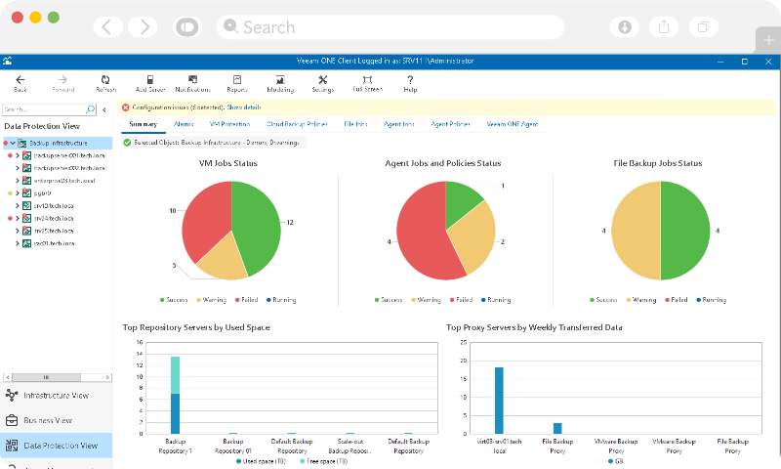Click the inventory tree search field
The width and height of the screenshot is (781, 469).
44,109
